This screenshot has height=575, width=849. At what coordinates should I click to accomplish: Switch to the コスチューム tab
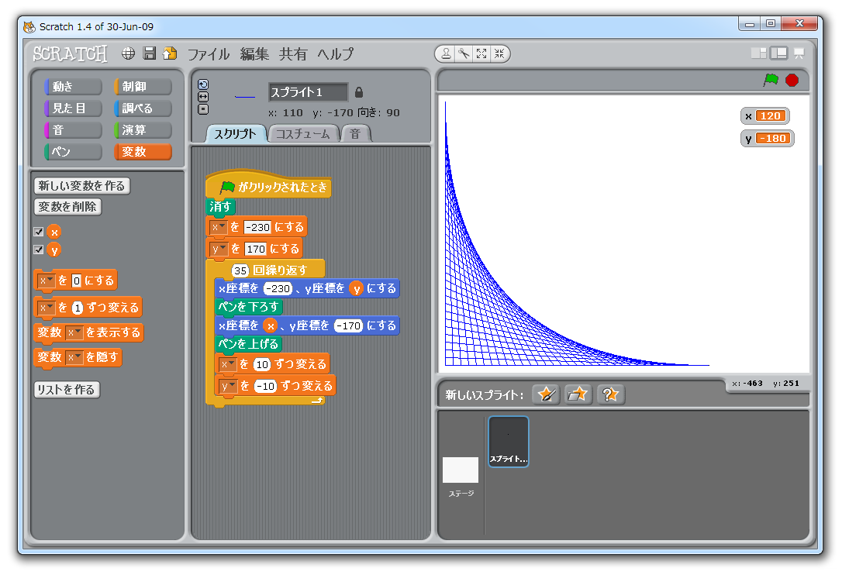pyautogui.click(x=303, y=134)
